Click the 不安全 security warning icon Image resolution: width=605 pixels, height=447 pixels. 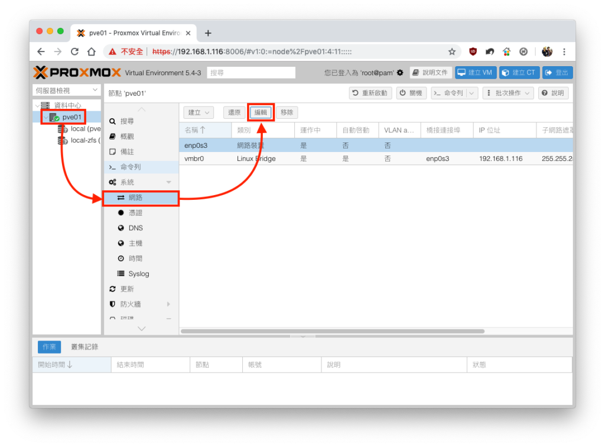(x=112, y=51)
